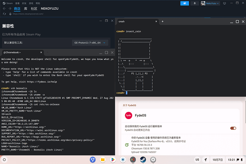Open a new tab in the crosh window
246x164 pixels.
pos(163,21)
